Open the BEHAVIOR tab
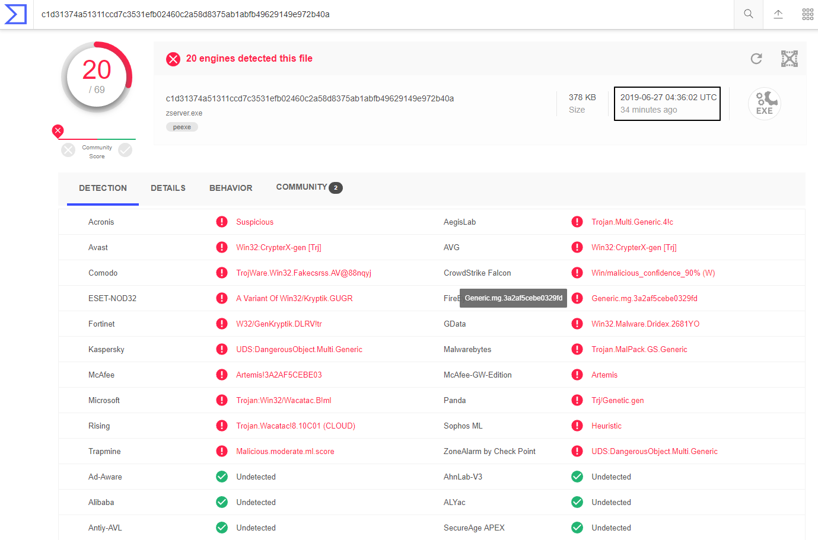The width and height of the screenshot is (818, 540). (231, 188)
